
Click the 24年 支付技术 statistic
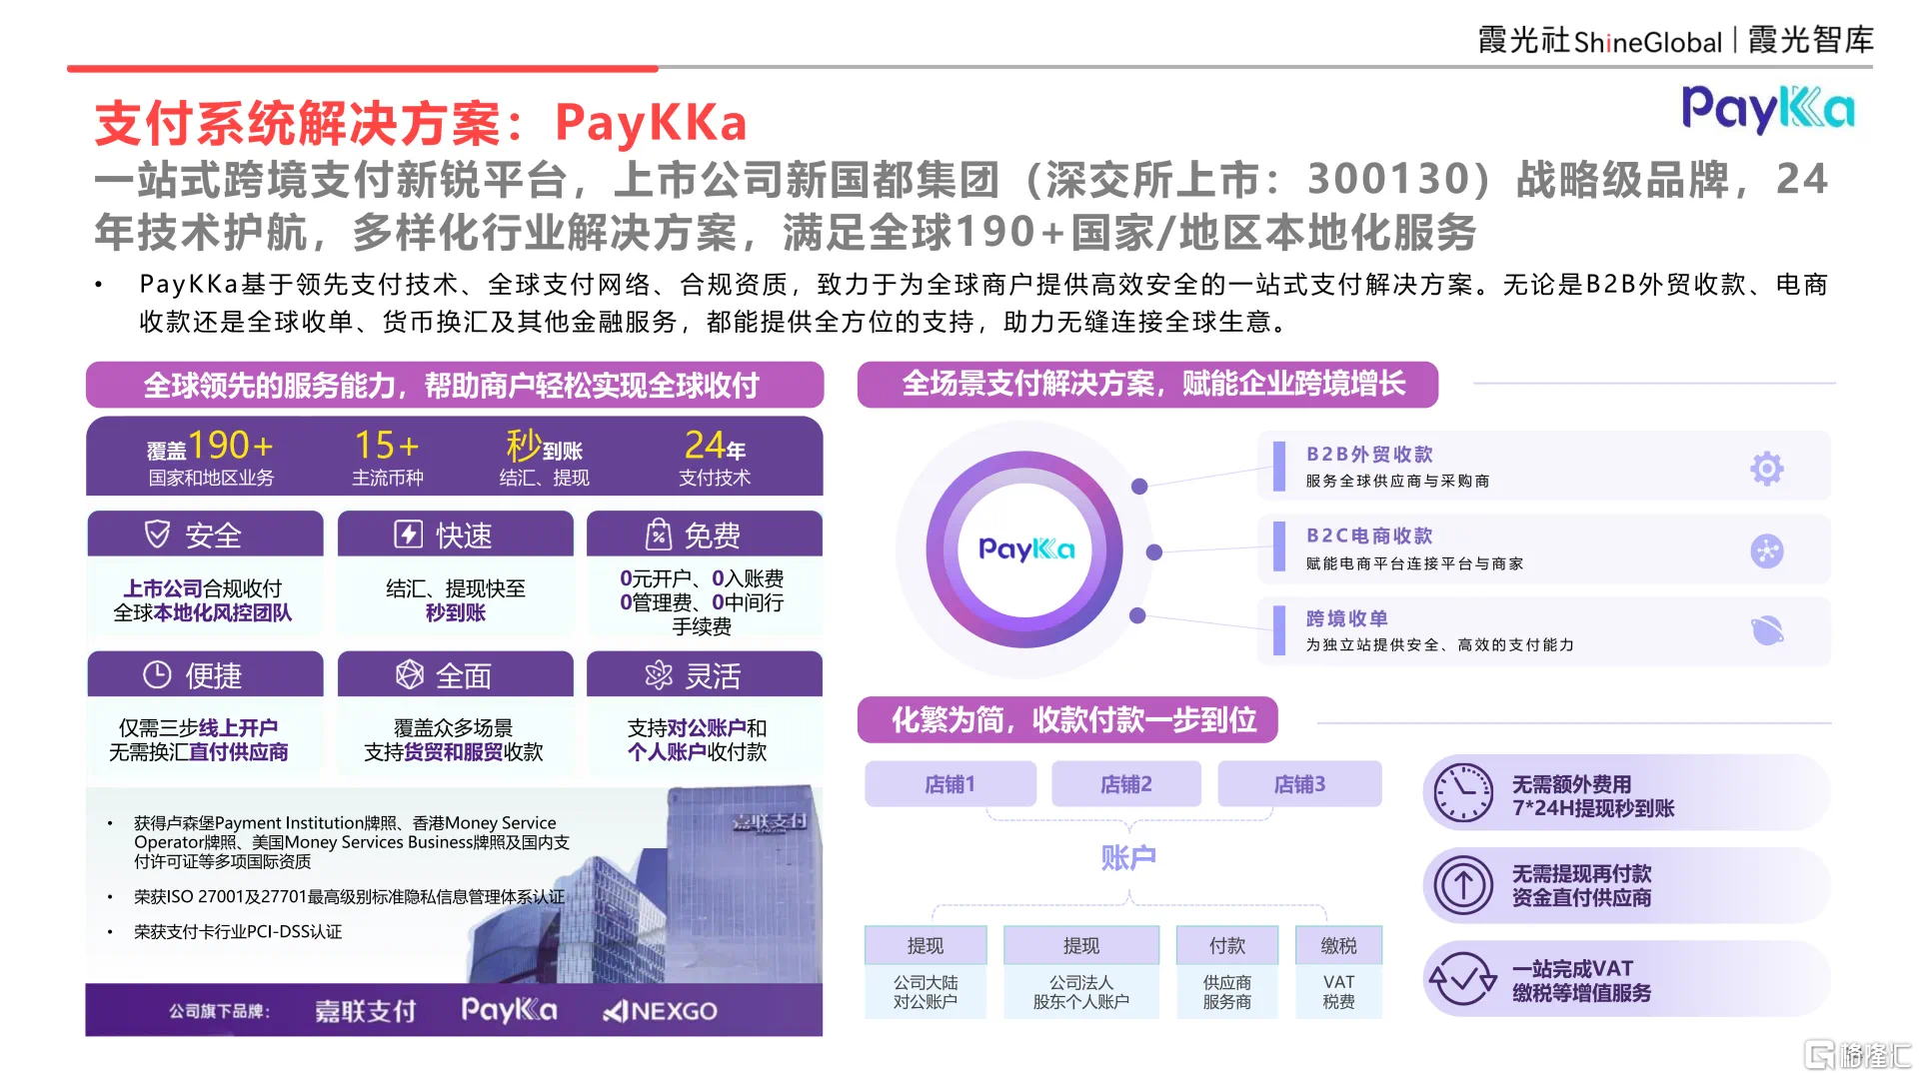(x=715, y=457)
